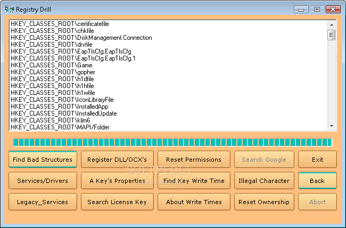Open Legacy_Services

pyautogui.click(x=43, y=202)
